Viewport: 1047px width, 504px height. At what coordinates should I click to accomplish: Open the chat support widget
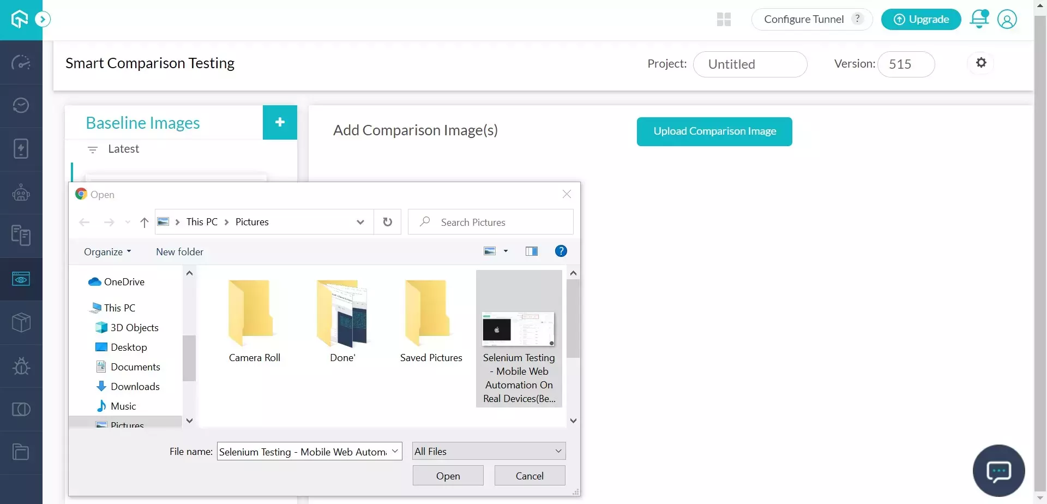[998, 471]
